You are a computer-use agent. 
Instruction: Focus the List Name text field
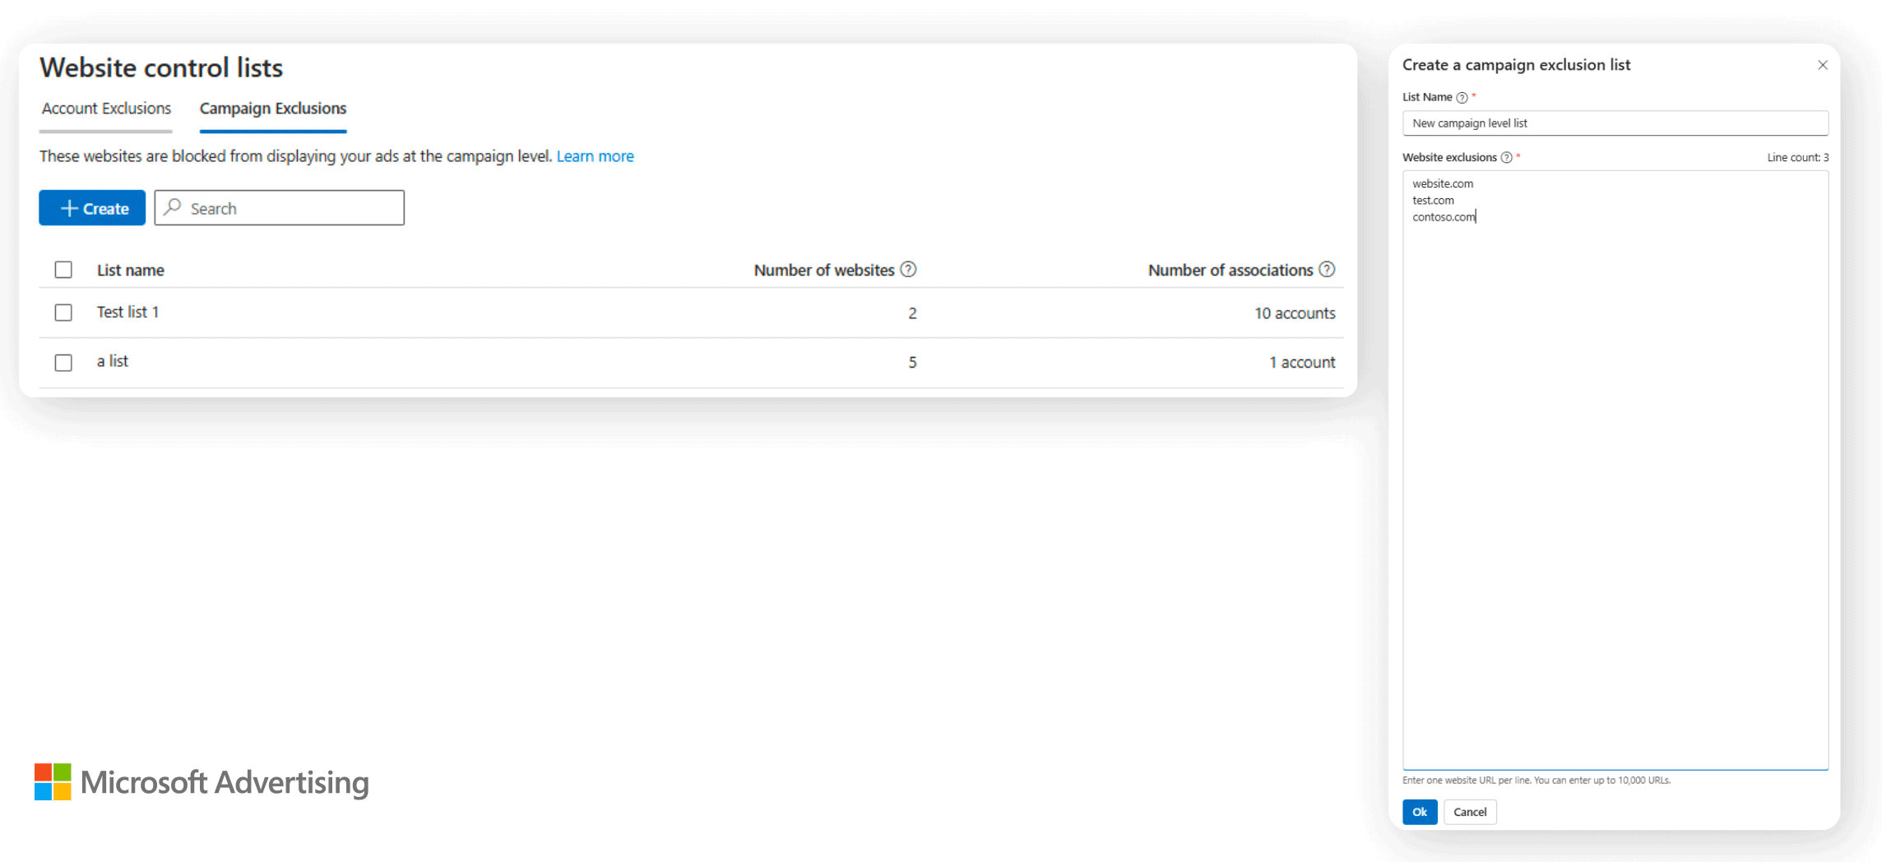point(1614,123)
